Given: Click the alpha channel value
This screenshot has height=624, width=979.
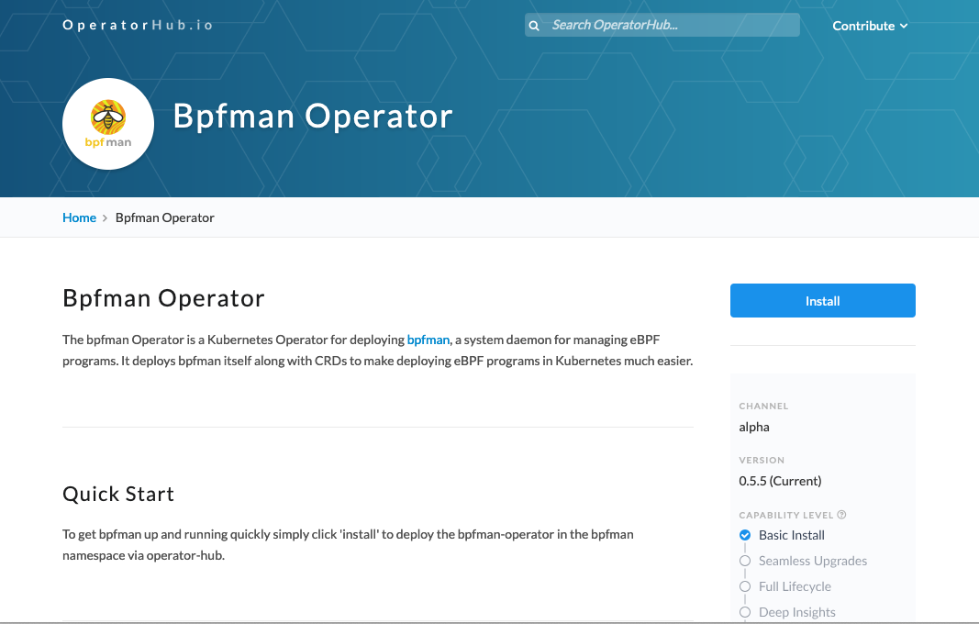Looking at the screenshot, I should tap(754, 427).
